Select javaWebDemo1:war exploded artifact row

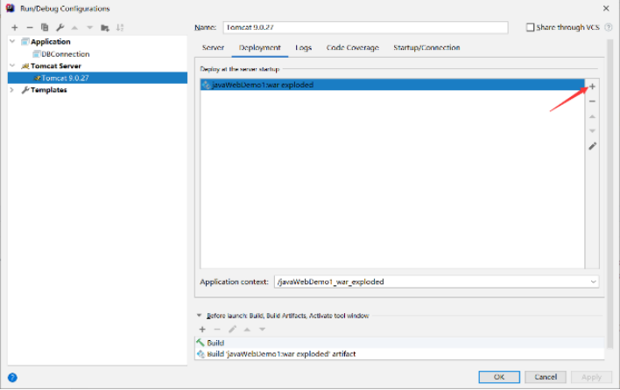pyautogui.click(x=392, y=85)
